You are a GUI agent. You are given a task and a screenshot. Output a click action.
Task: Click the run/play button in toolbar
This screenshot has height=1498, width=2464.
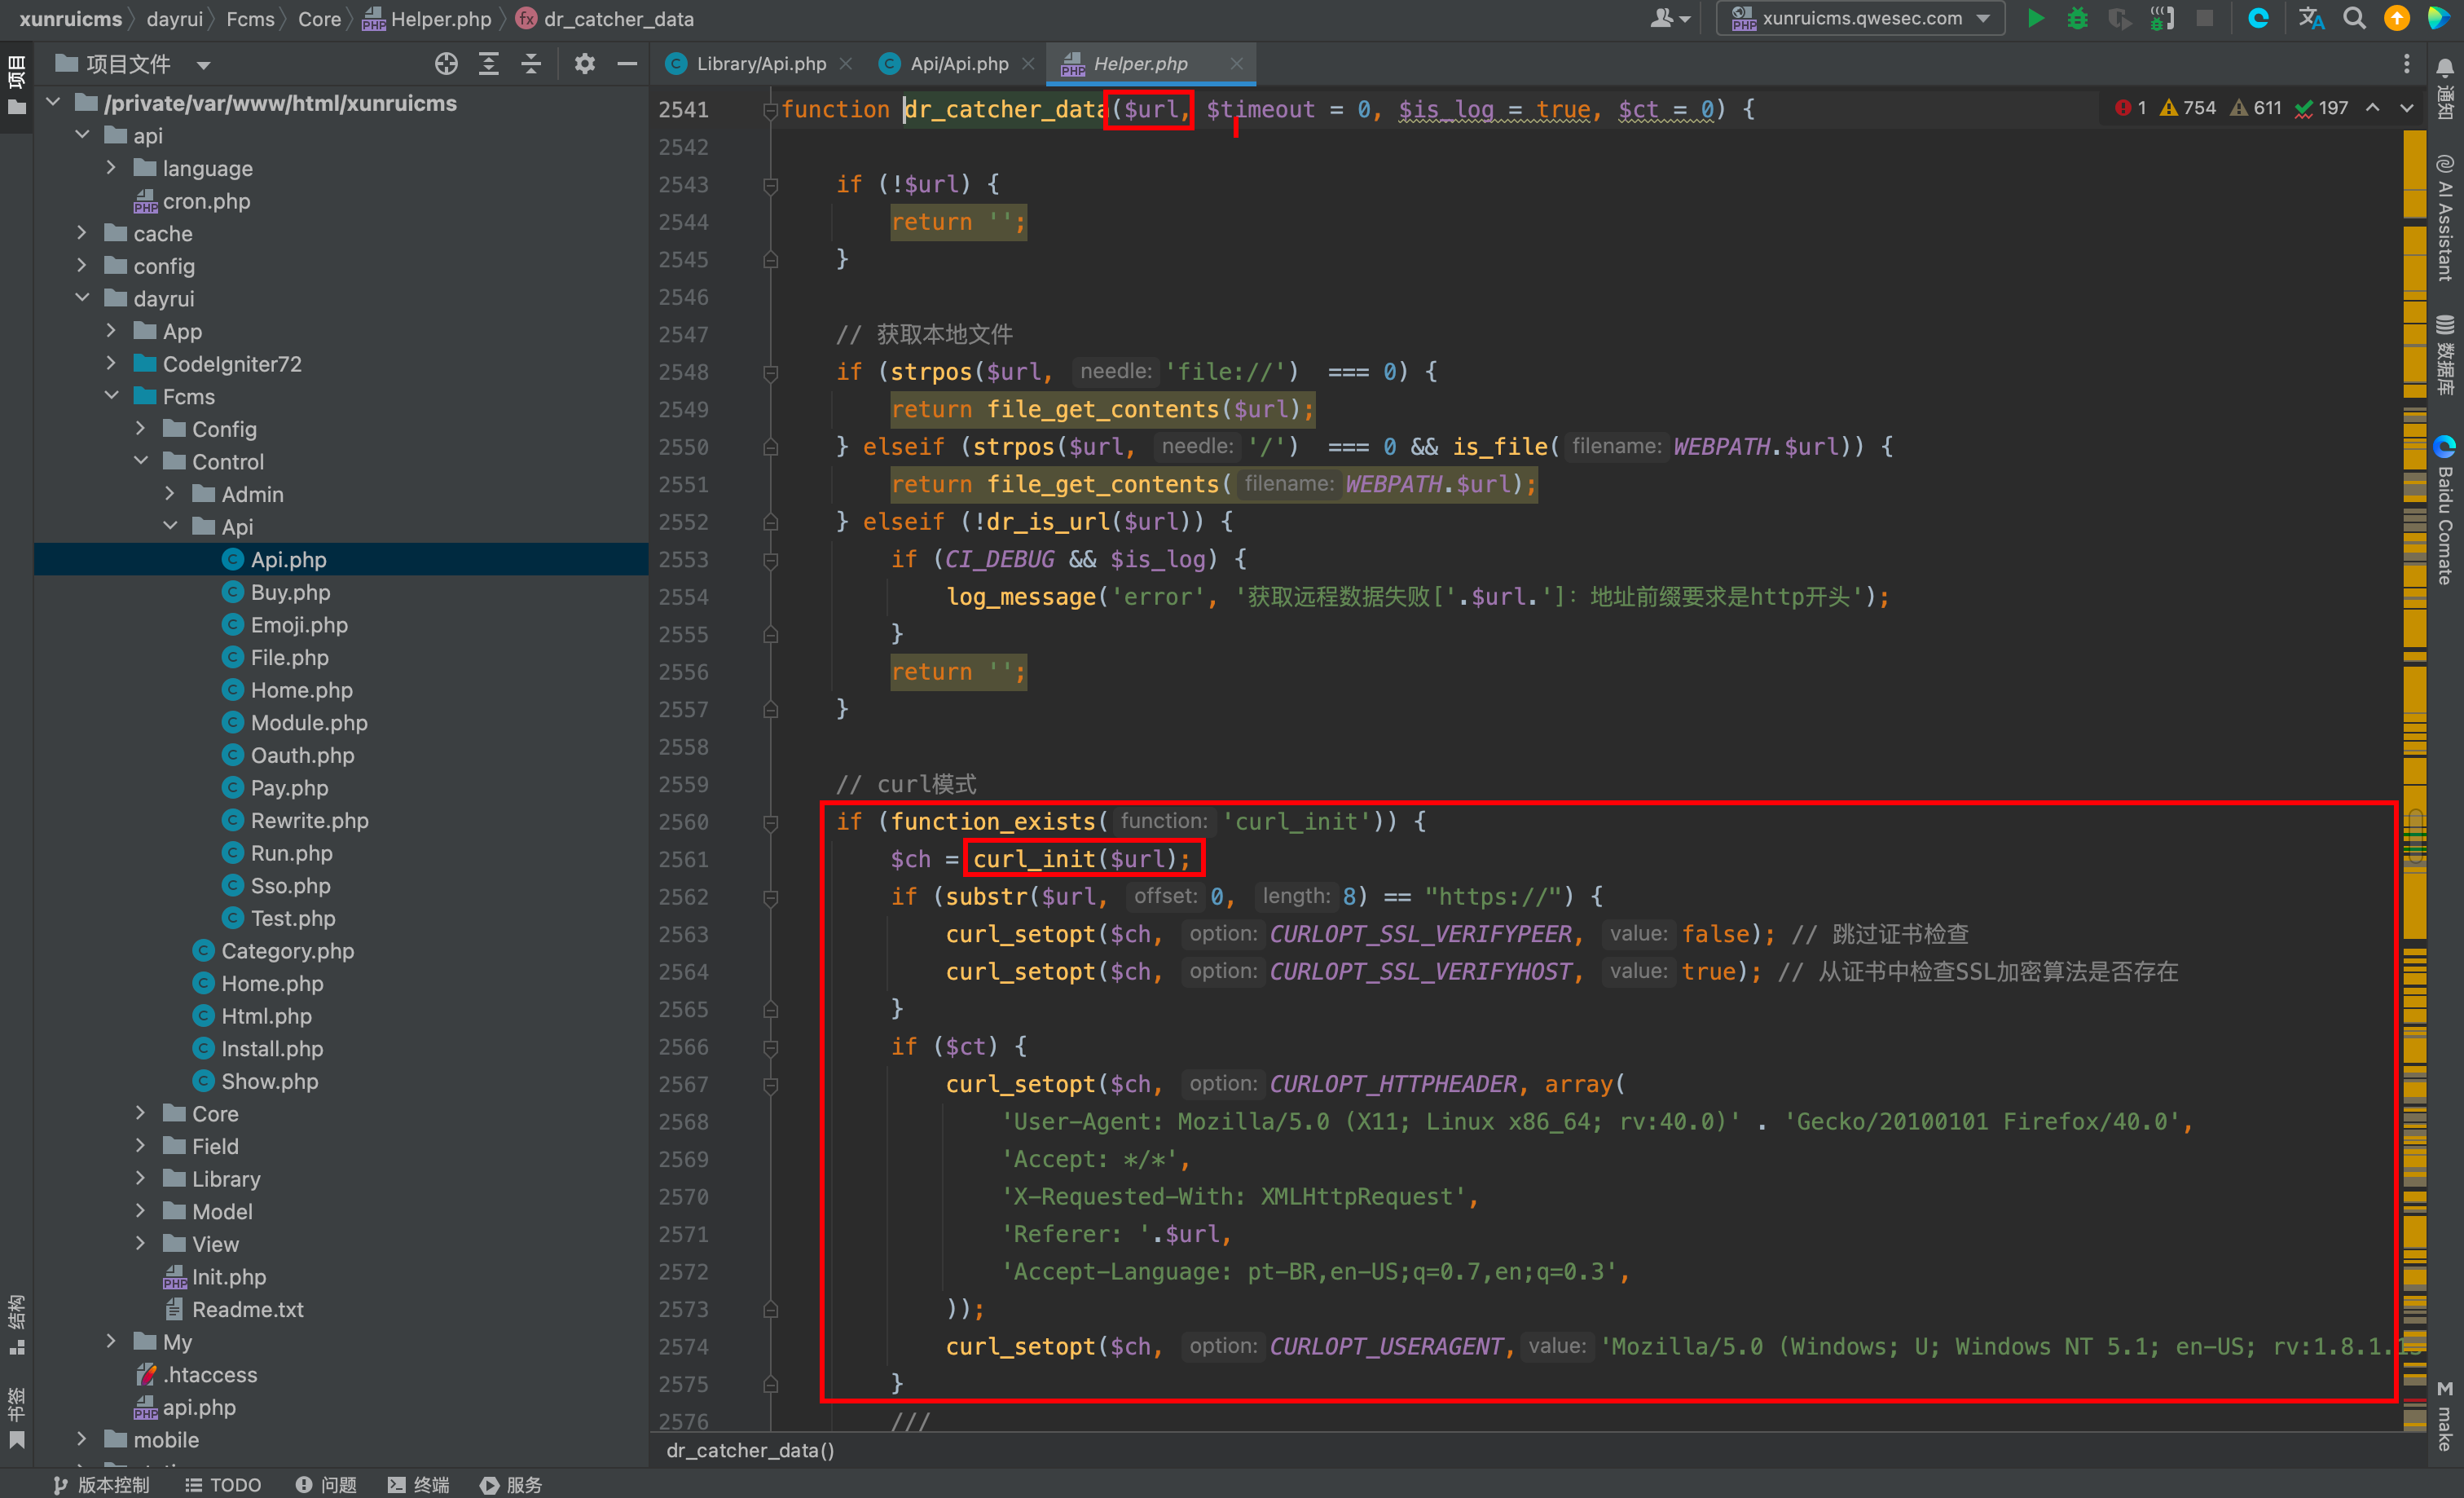[x=2039, y=20]
